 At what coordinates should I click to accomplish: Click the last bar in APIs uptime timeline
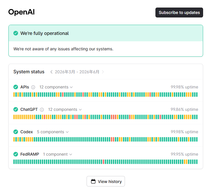(x=197, y=95)
